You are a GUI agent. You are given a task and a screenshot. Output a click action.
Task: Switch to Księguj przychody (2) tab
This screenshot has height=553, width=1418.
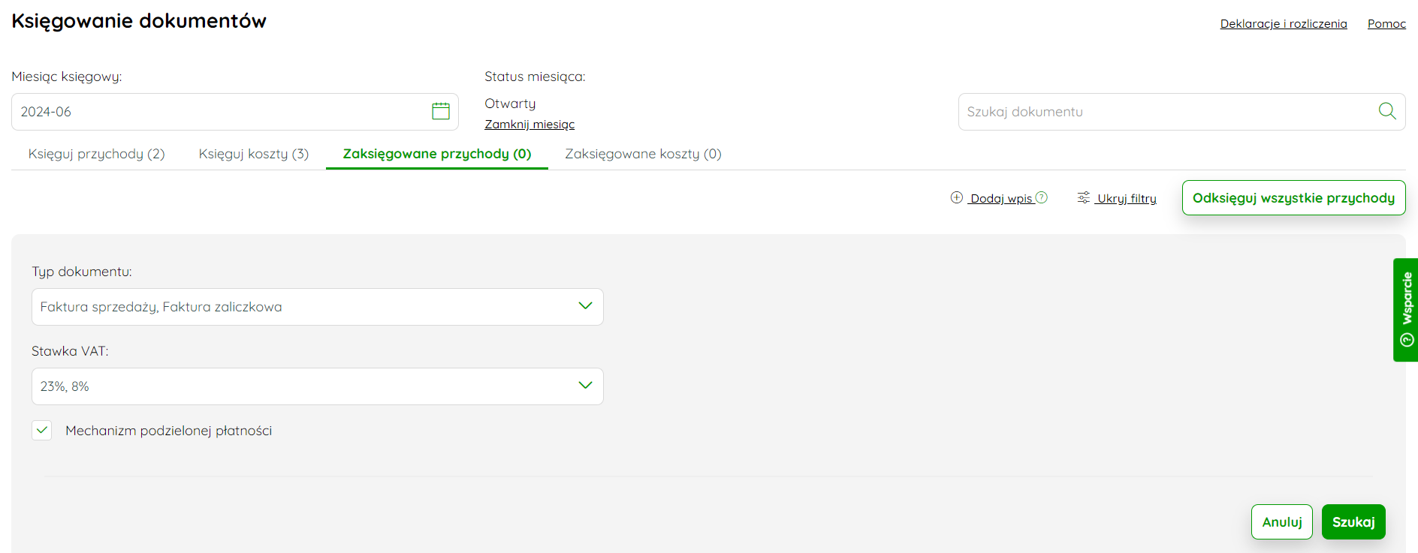96,154
